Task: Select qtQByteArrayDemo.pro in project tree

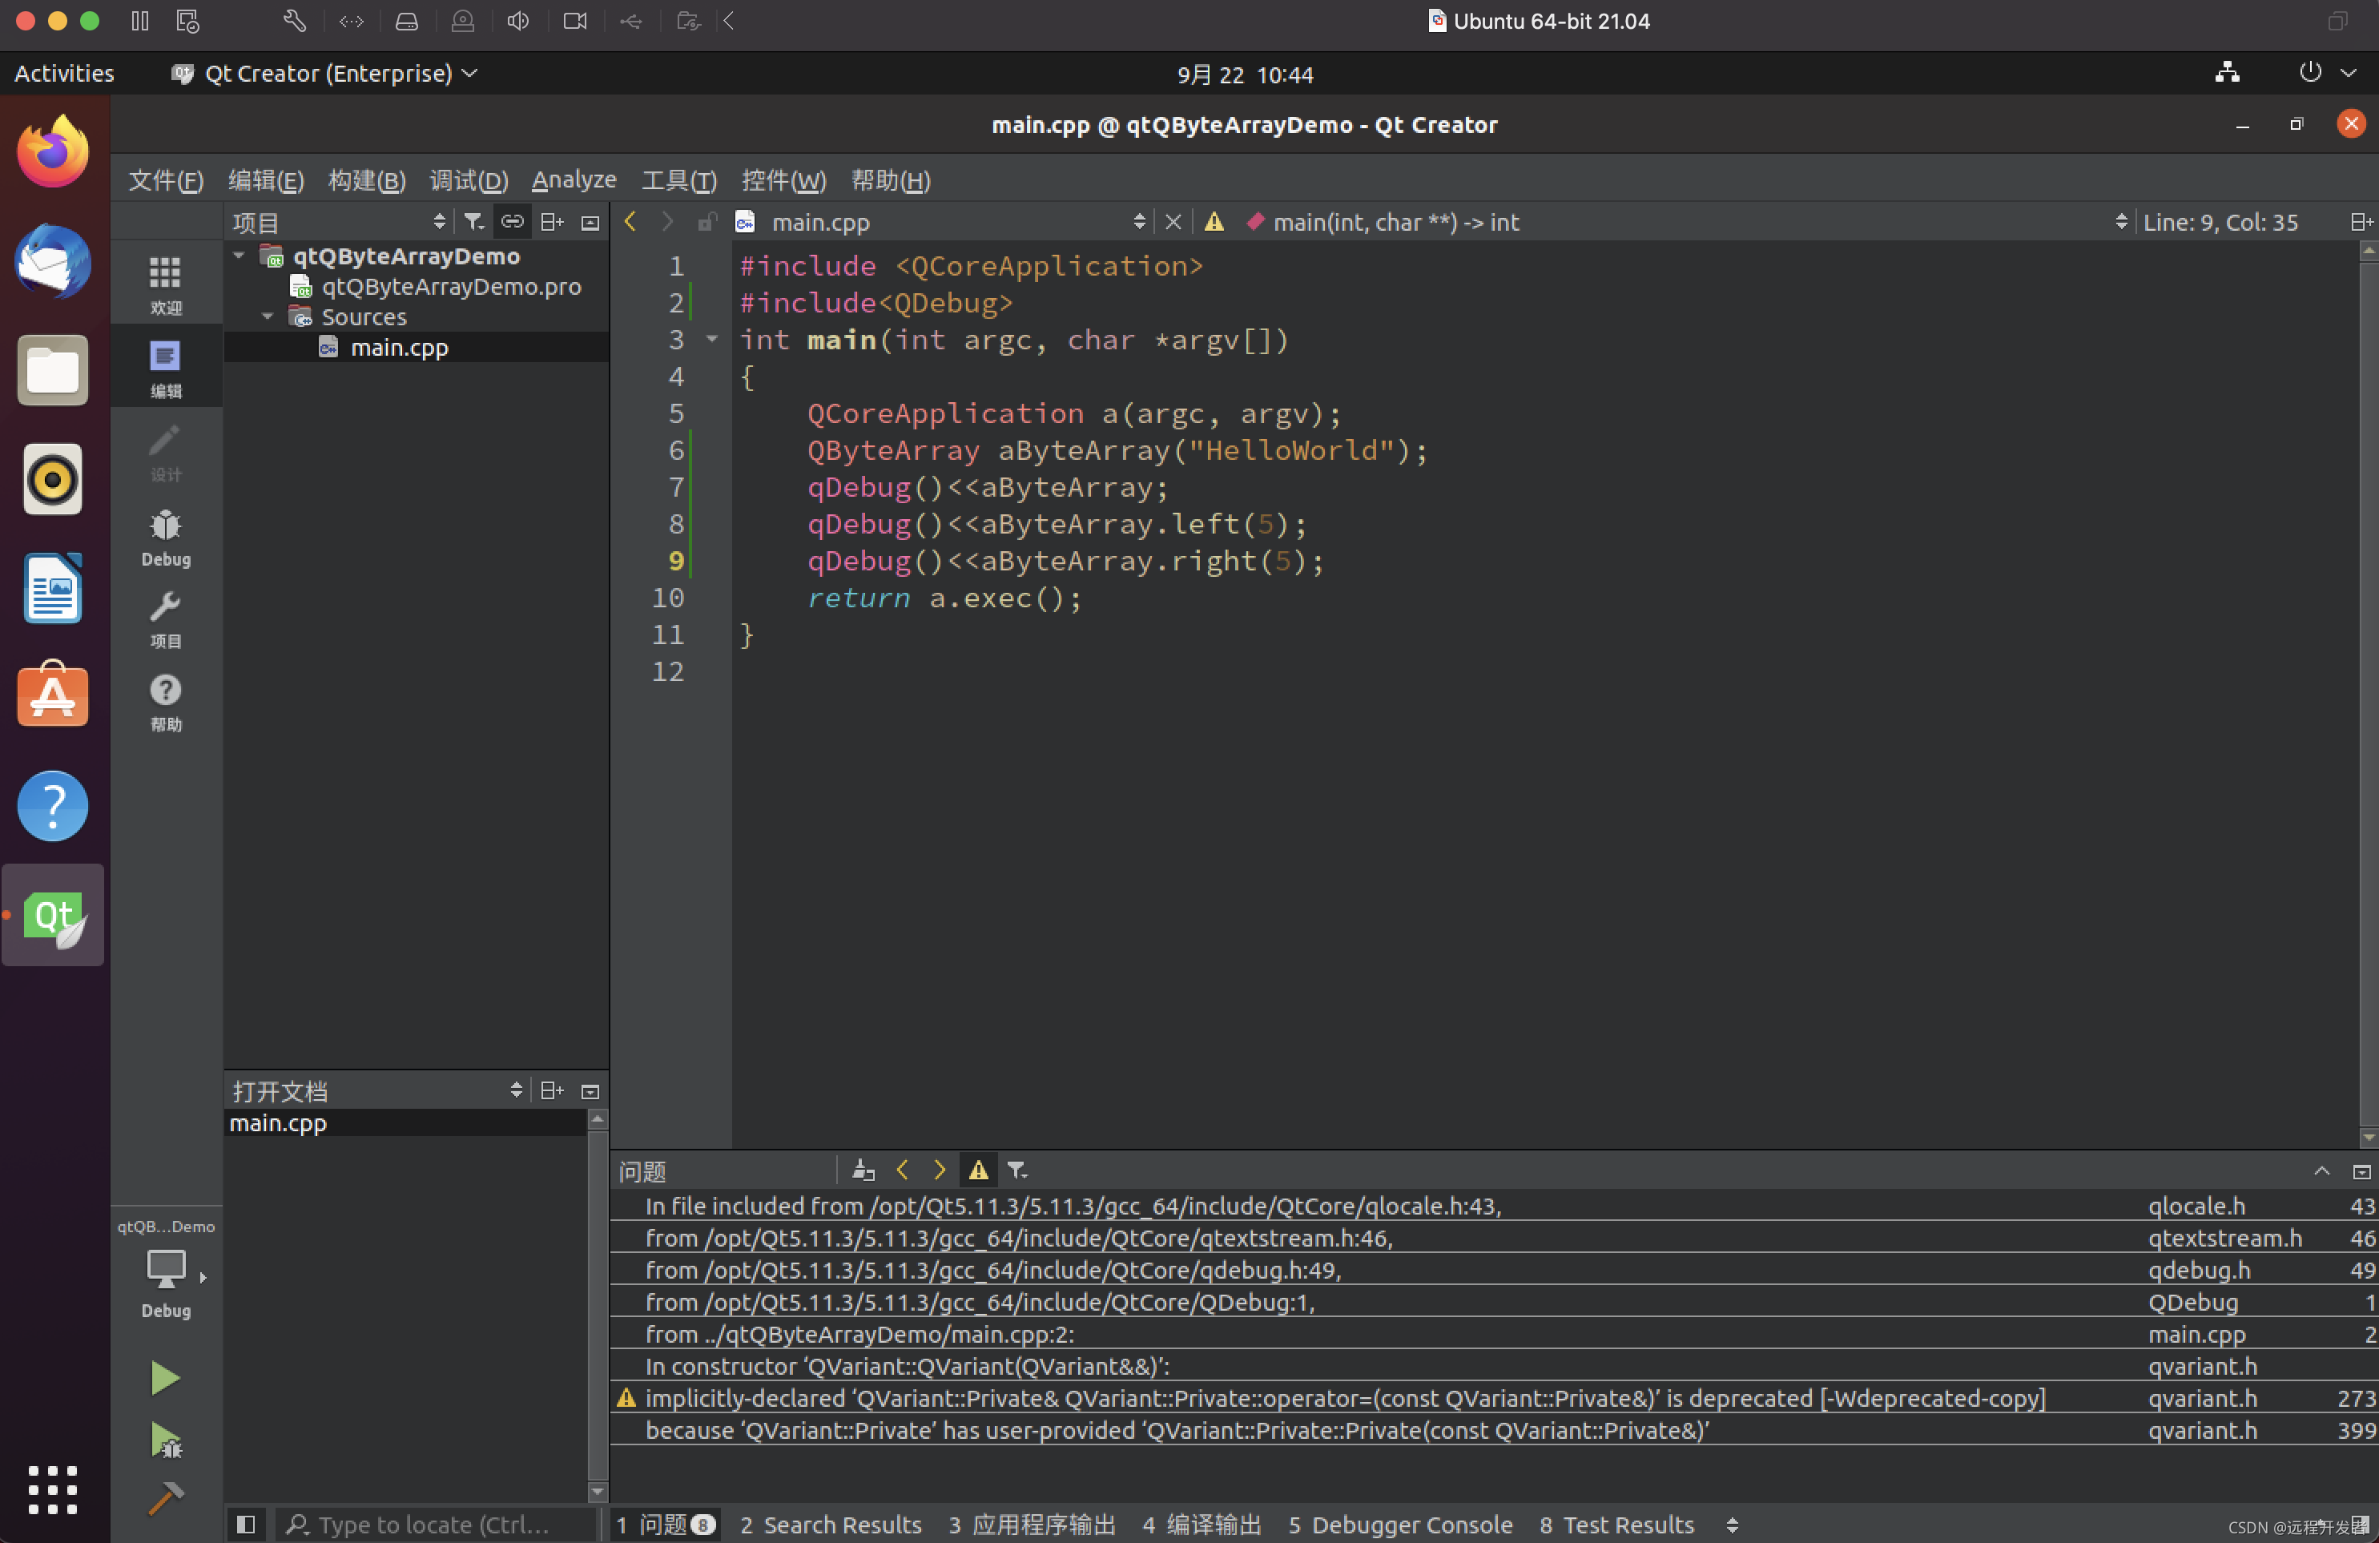Action: click(x=451, y=287)
